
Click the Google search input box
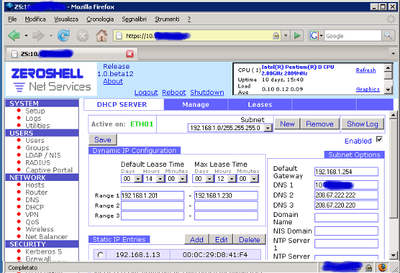tap(353, 35)
